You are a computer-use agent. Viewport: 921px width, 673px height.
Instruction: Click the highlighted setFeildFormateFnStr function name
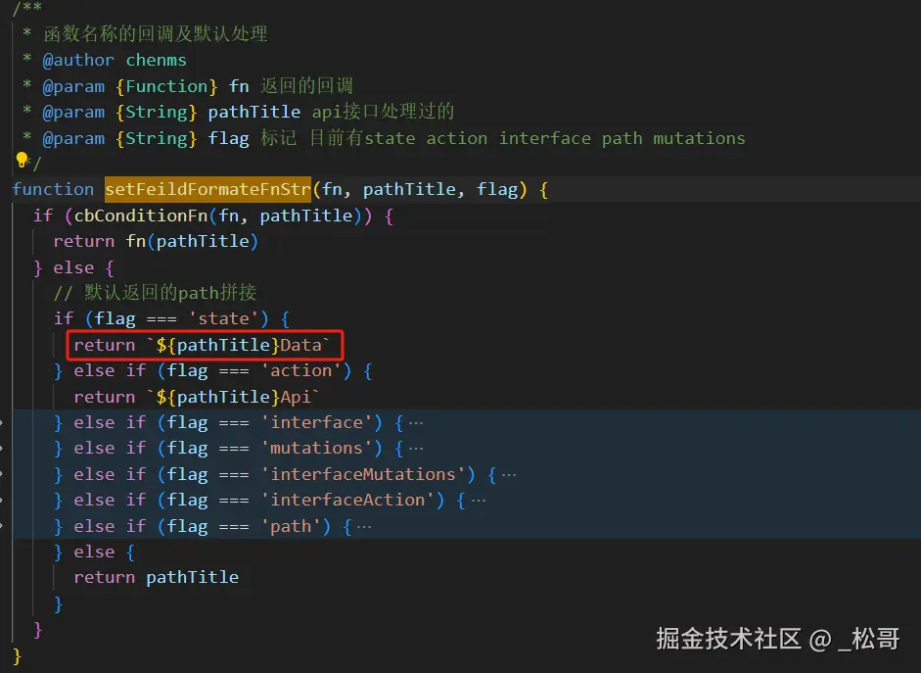tap(207, 189)
